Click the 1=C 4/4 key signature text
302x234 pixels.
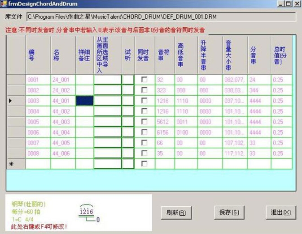point(22,219)
